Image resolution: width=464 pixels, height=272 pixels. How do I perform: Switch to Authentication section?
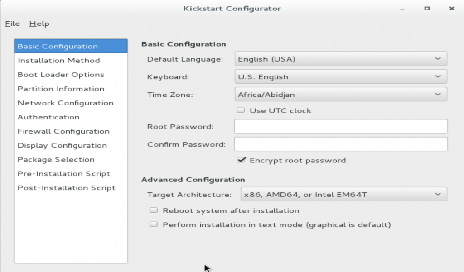(x=71, y=117)
